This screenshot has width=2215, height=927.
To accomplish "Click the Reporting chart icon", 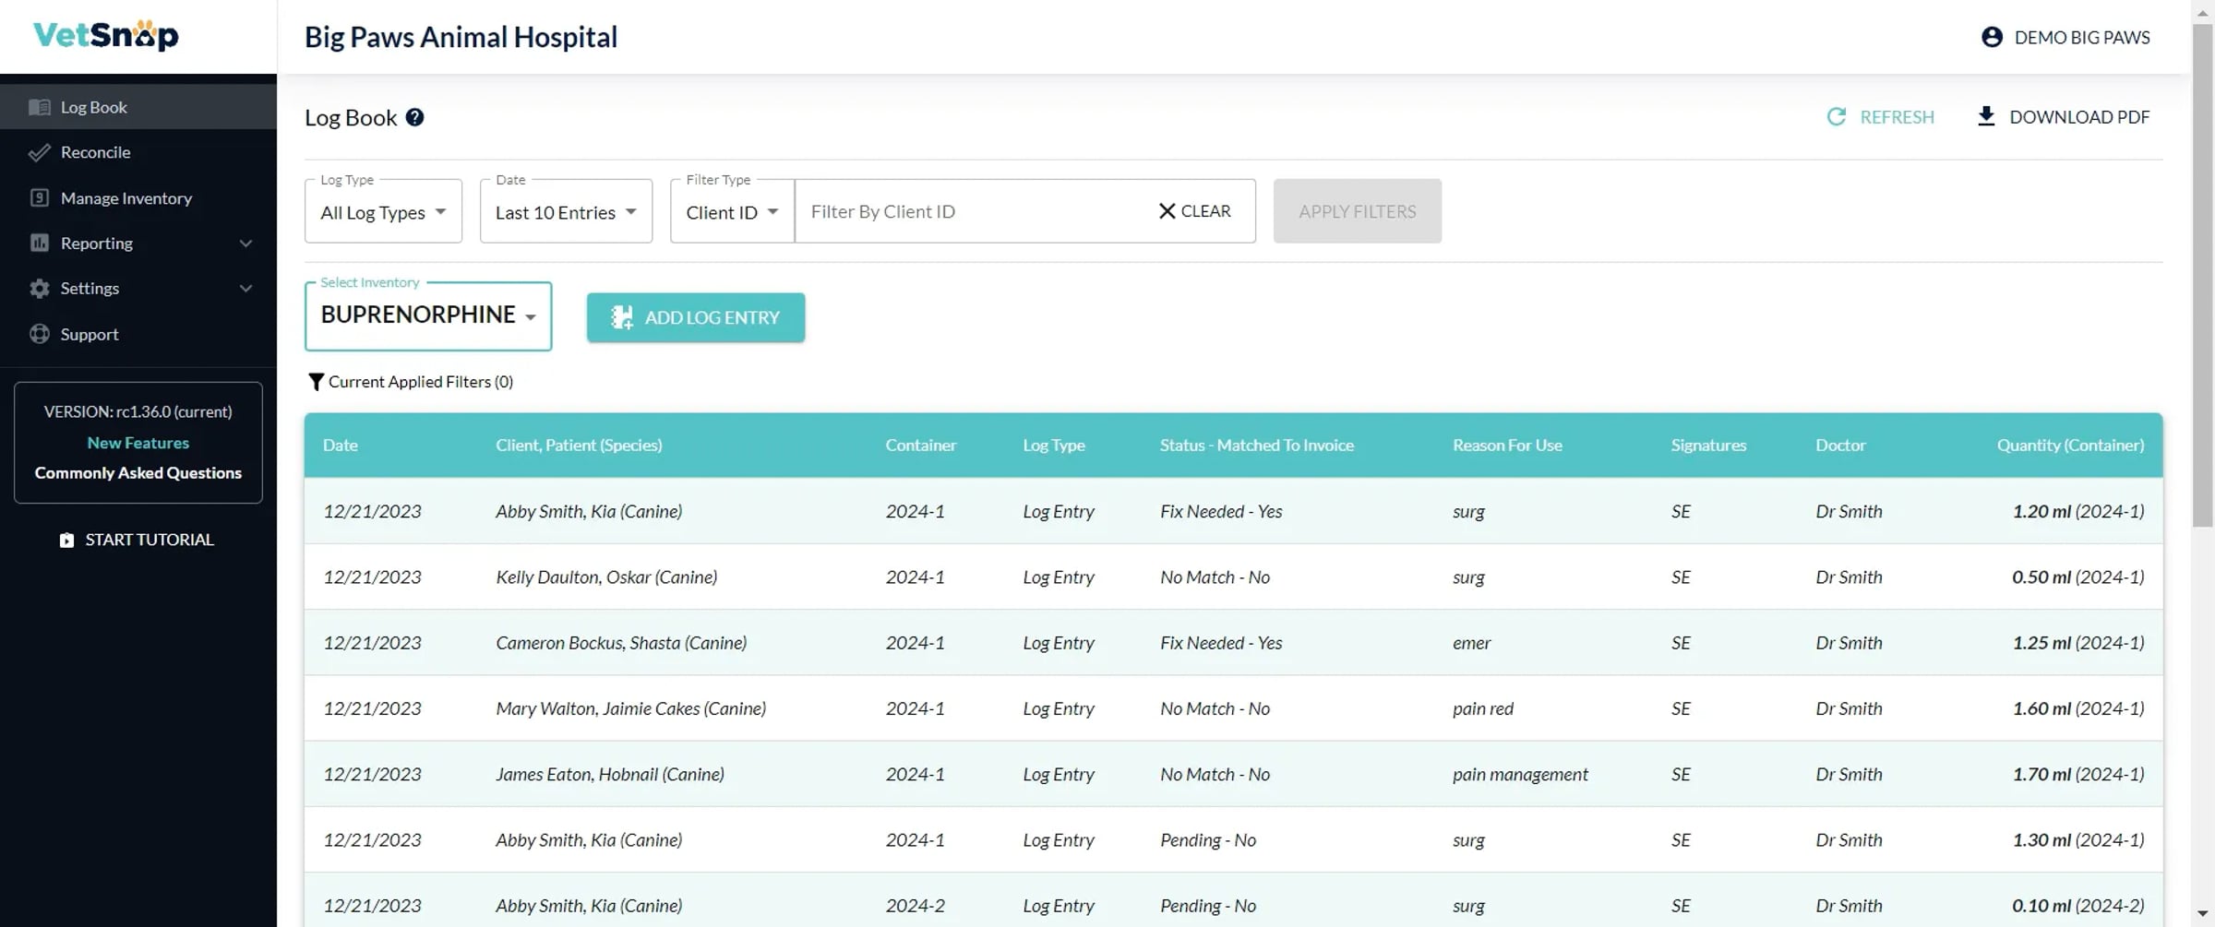I will 41,243.
